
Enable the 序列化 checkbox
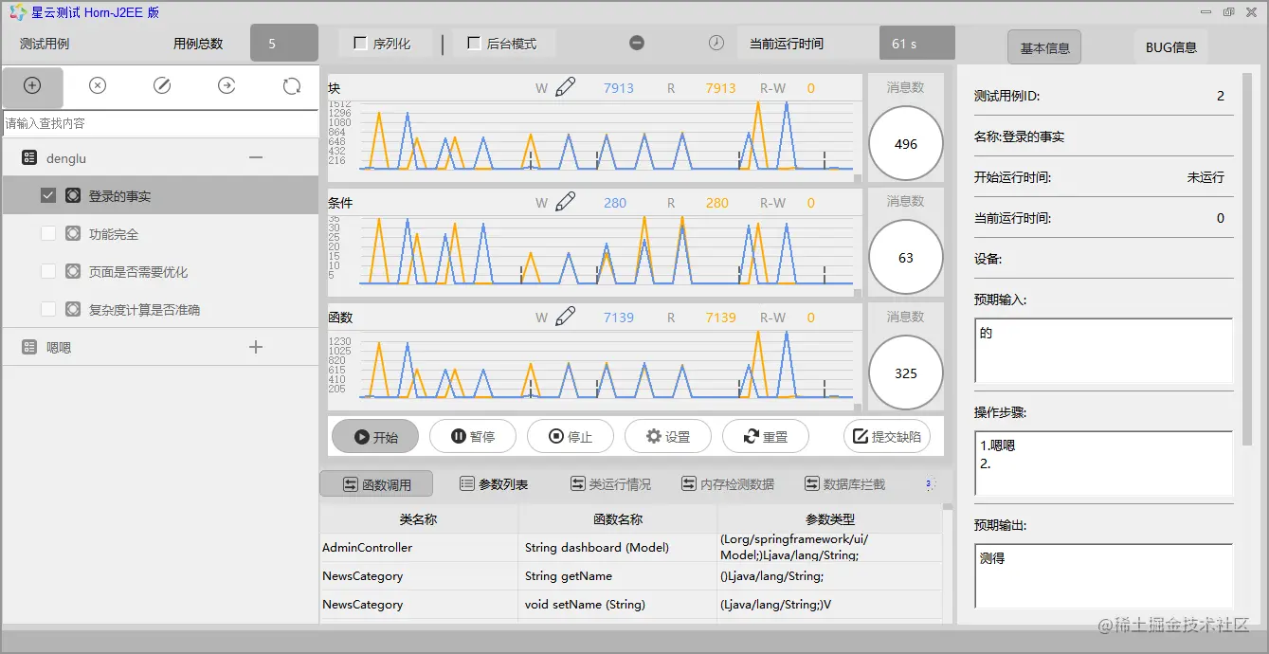click(360, 43)
